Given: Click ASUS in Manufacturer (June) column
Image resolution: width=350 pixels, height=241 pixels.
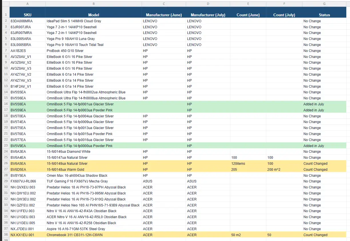Looking at the screenshot, I should pos(164,181).
